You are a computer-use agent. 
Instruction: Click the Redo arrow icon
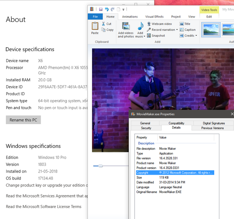113,10
